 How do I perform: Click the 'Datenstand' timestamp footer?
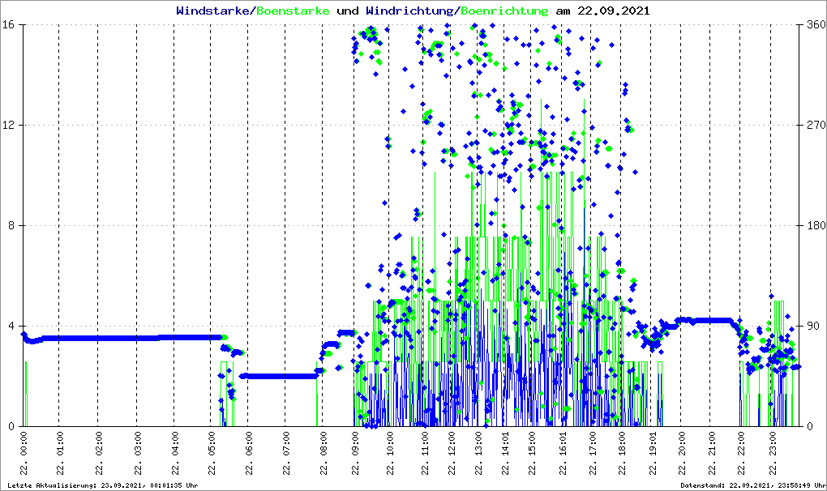point(752,485)
